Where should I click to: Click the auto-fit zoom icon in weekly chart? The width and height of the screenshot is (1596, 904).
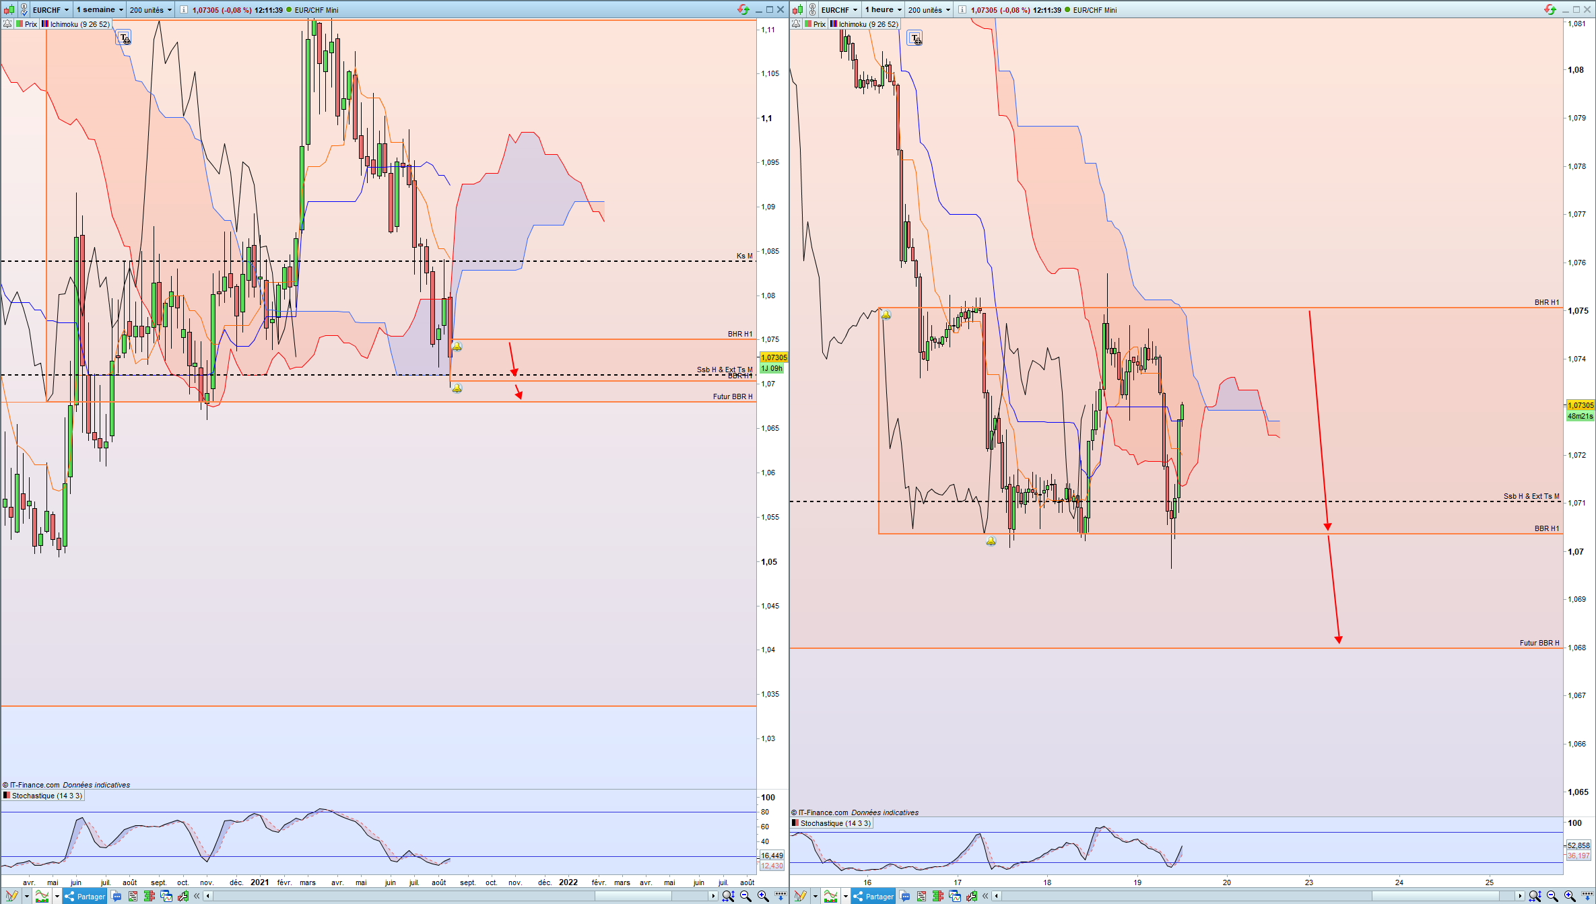tap(728, 896)
